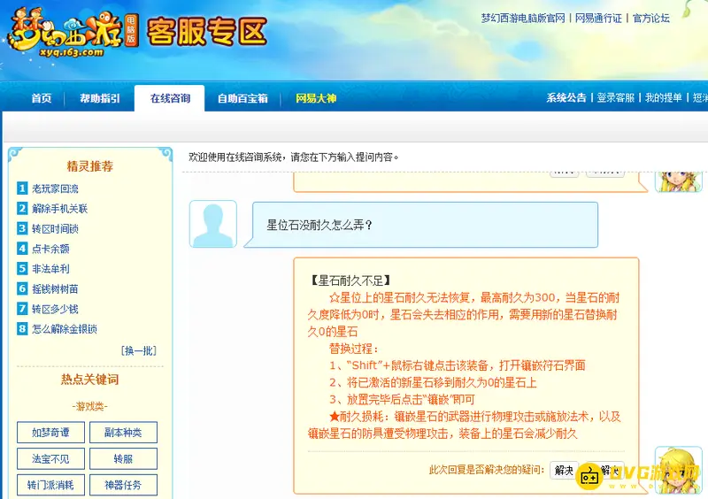Open the 自助百宝箱 tab
The height and width of the screenshot is (499, 708).
pyautogui.click(x=242, y=98)
